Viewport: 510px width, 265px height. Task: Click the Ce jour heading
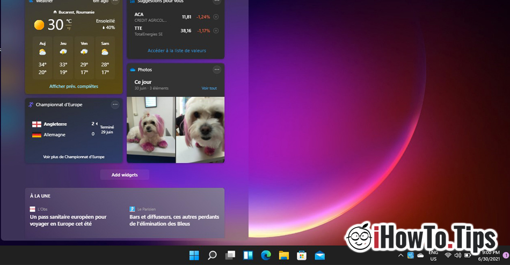pos(143,82)
